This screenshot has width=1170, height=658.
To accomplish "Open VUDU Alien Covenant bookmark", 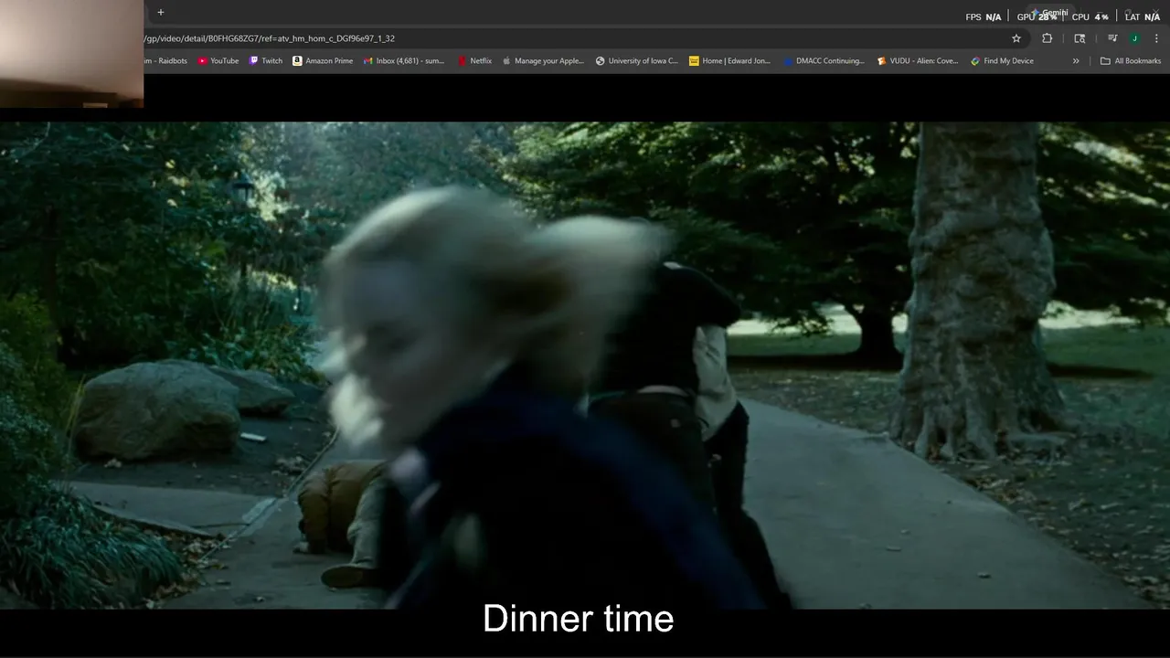I will (918, 61).
